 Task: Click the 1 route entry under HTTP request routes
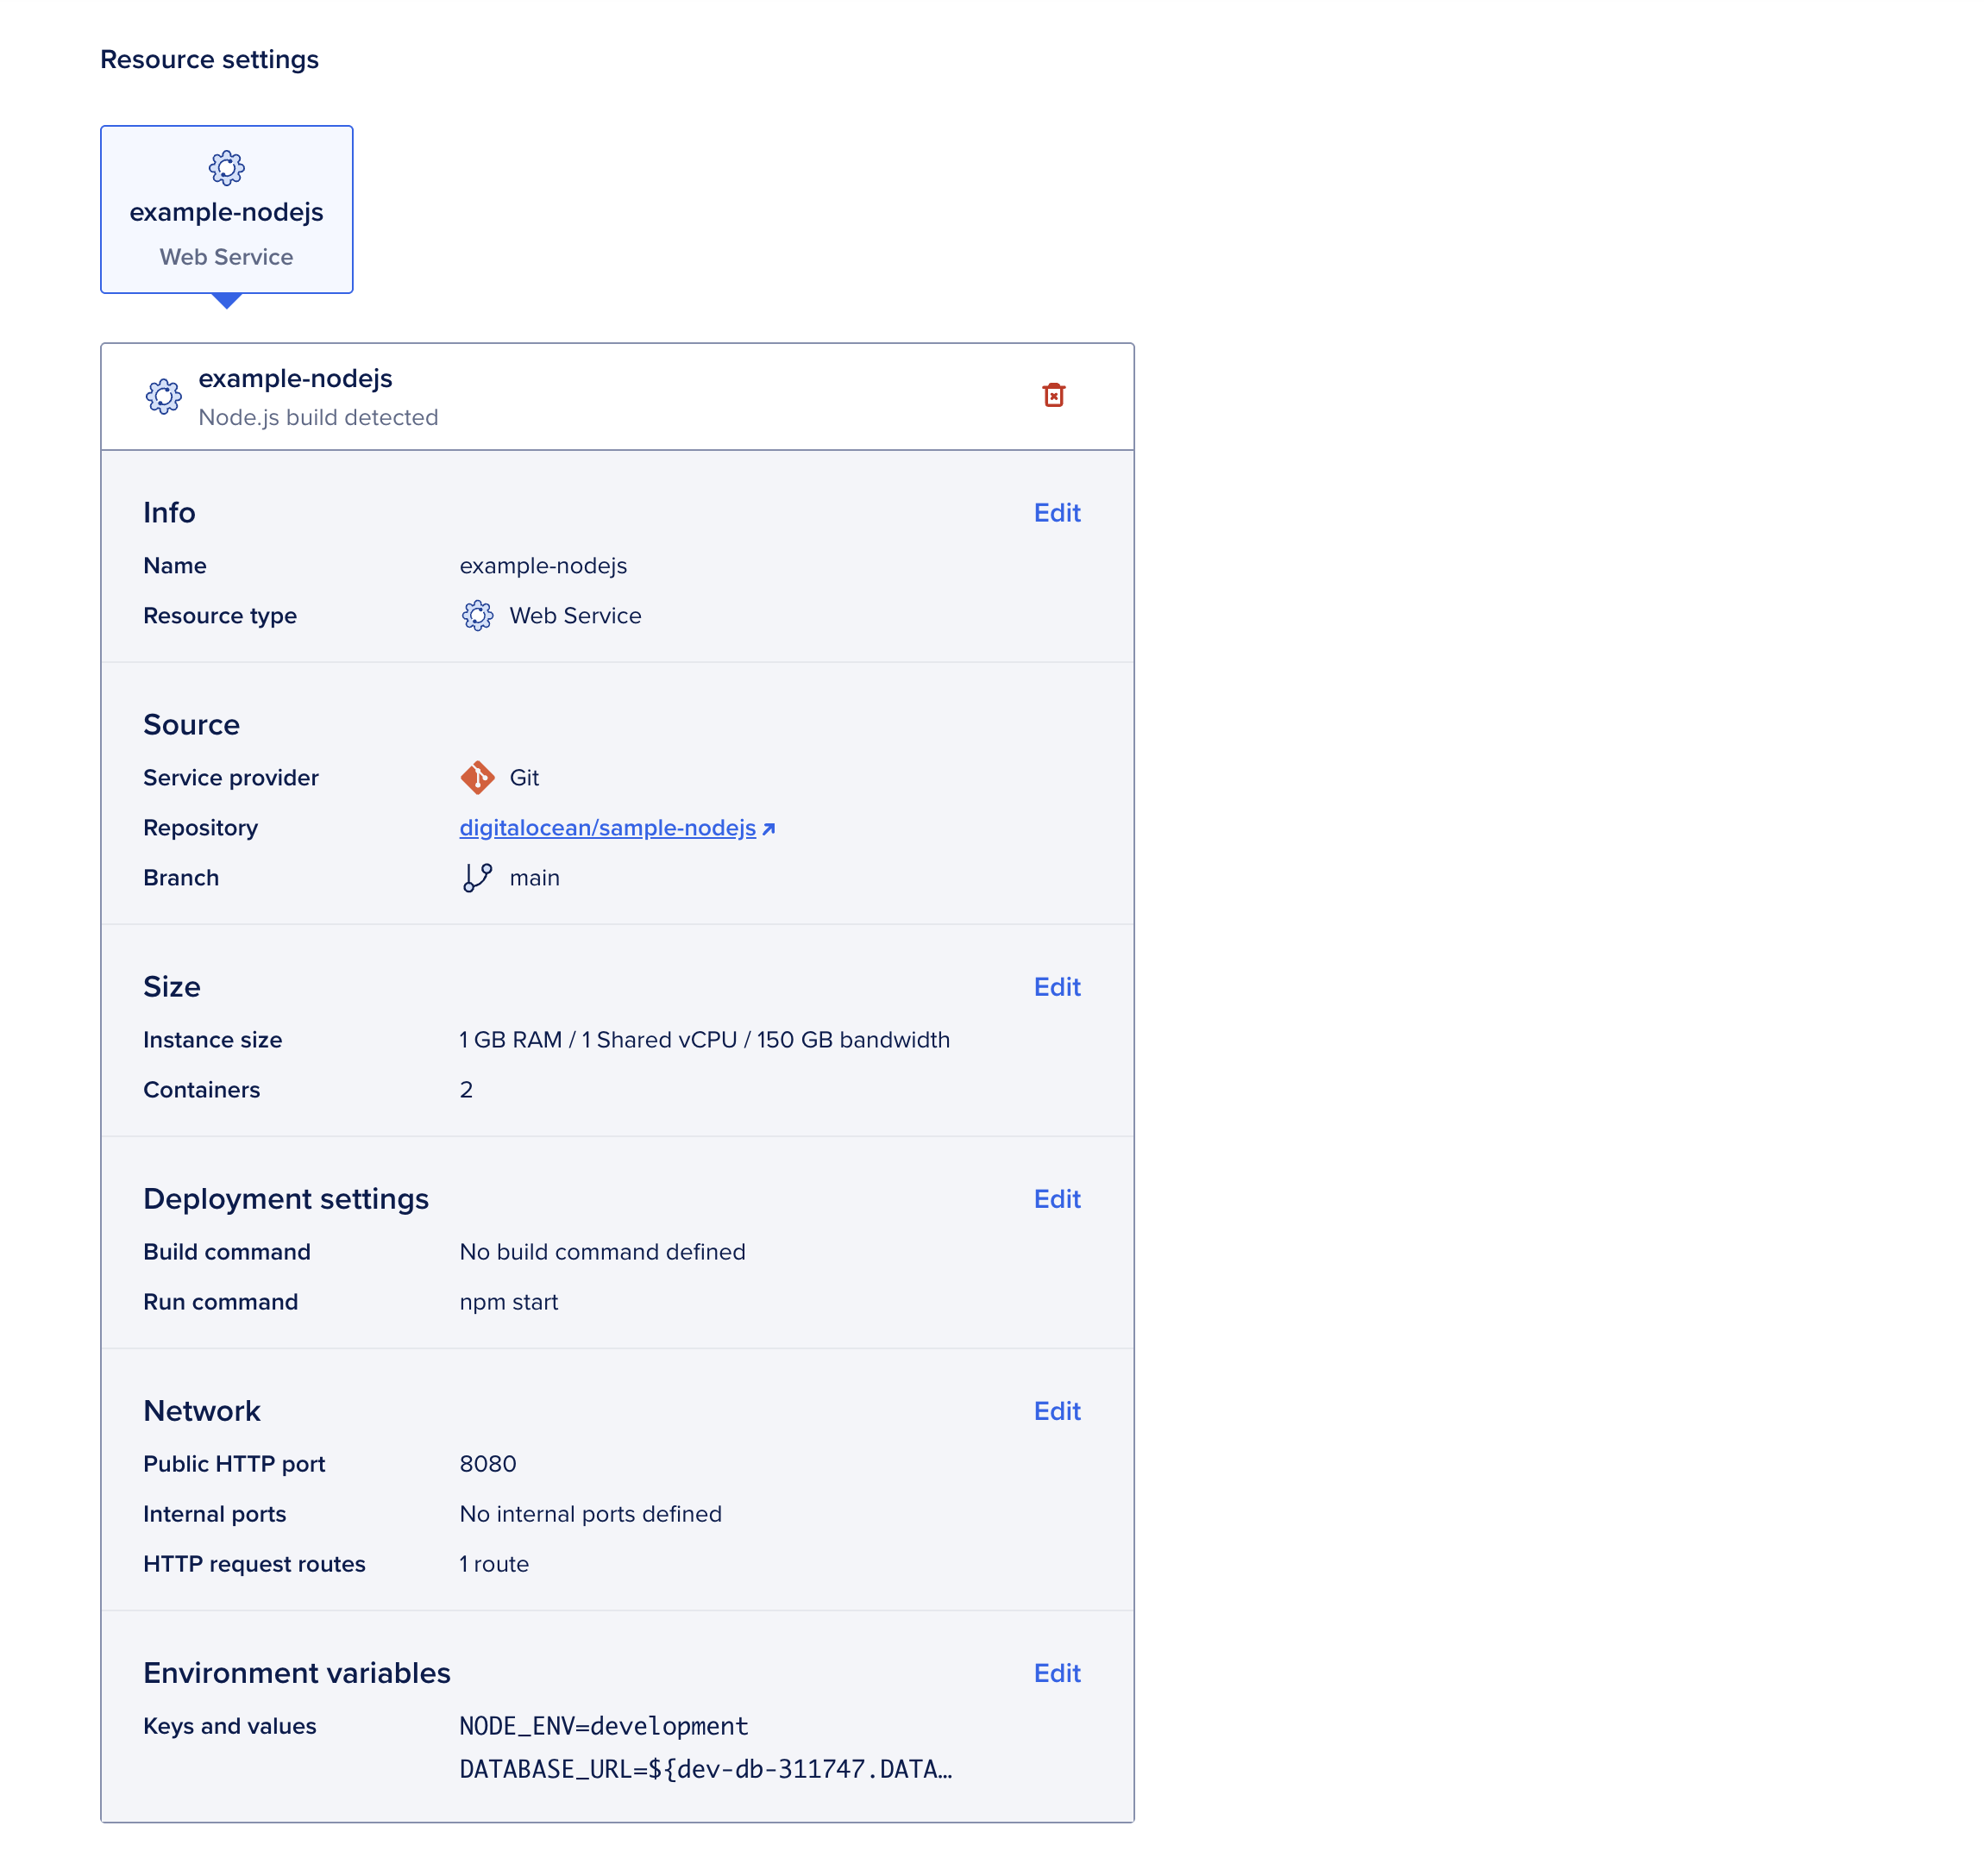click(494, 1564)
